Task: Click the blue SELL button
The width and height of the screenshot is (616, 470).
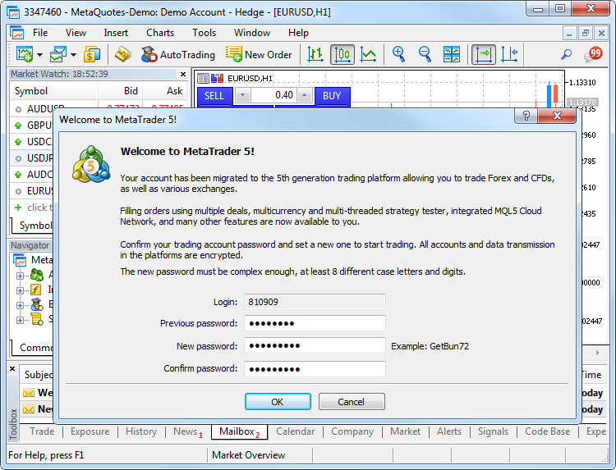Action: click(214, 96)
